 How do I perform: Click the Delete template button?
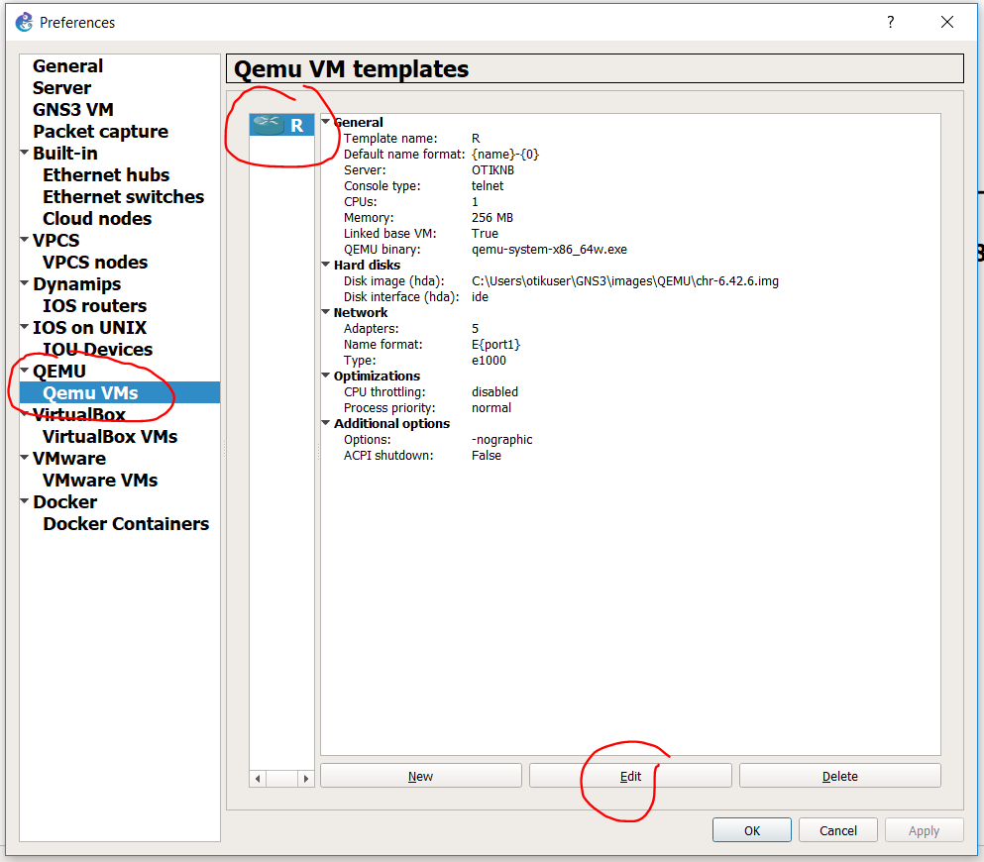point(839,776)
